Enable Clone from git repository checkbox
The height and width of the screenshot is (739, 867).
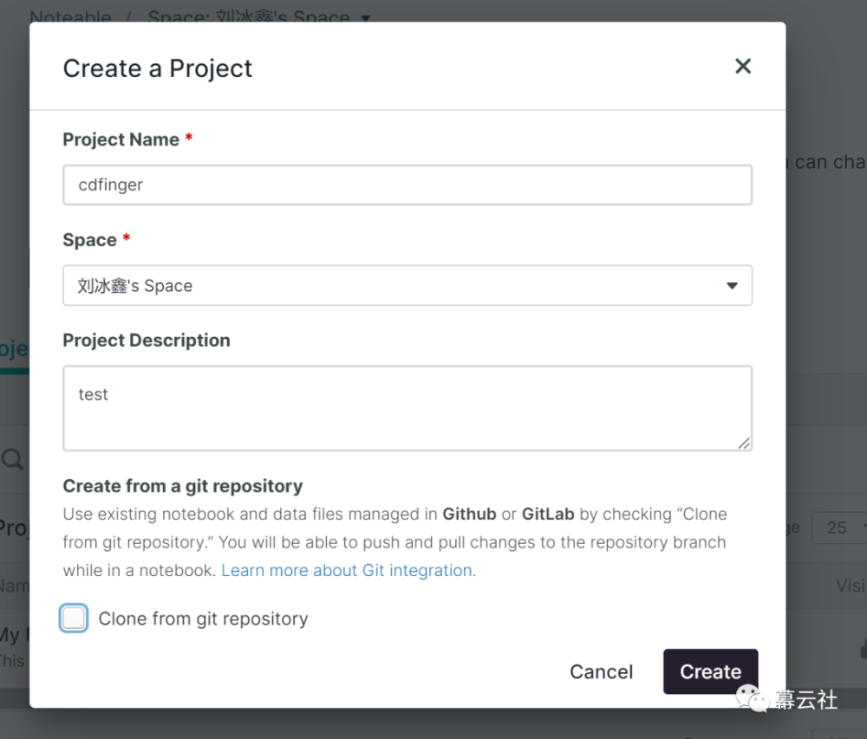(74, 618)
